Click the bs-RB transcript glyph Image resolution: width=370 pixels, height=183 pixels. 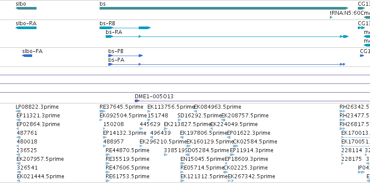pos(125,28)
